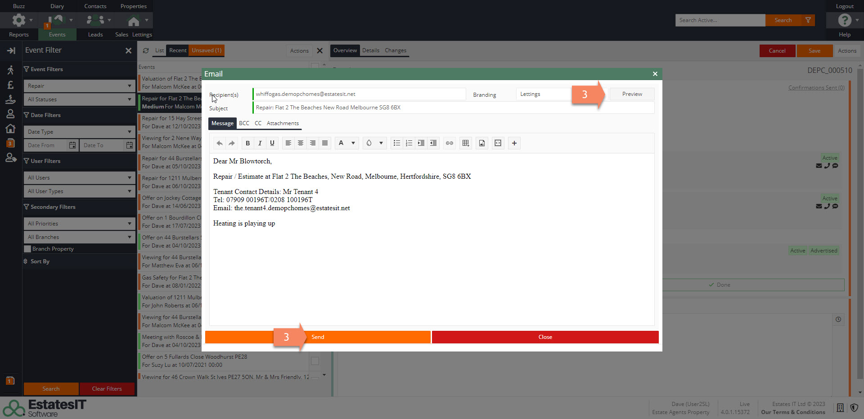
Task: Insert a table into the email
Action: tap(466, 143)
